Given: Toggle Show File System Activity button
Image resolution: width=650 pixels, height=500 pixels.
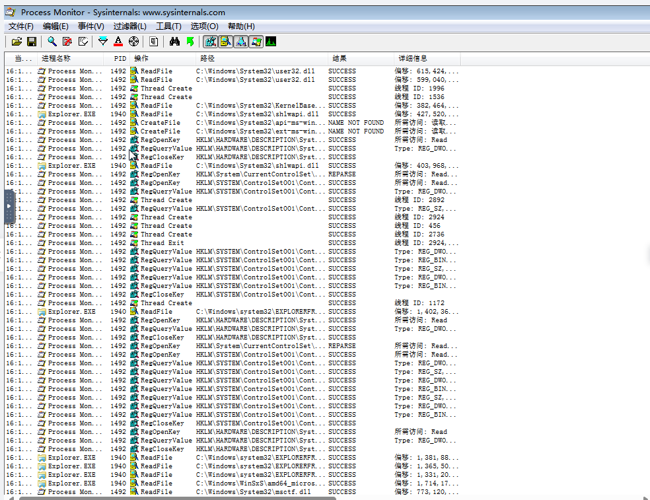Looking at the screenshot, I should tap(225, 42).
